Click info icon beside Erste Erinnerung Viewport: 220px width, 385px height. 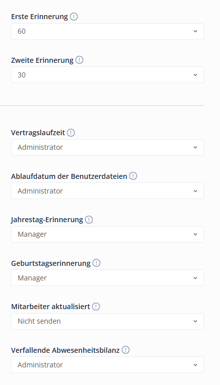tap(74, 17)
